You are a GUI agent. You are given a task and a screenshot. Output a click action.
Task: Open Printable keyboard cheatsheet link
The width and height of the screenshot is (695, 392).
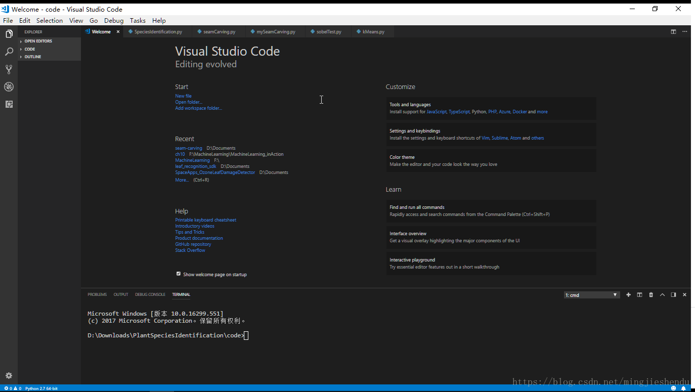click(x=205, y=220)
